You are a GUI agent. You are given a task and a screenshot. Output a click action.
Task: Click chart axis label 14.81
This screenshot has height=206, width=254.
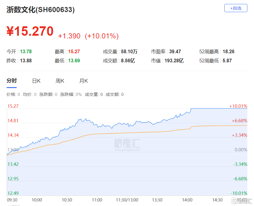pos(13,121)
